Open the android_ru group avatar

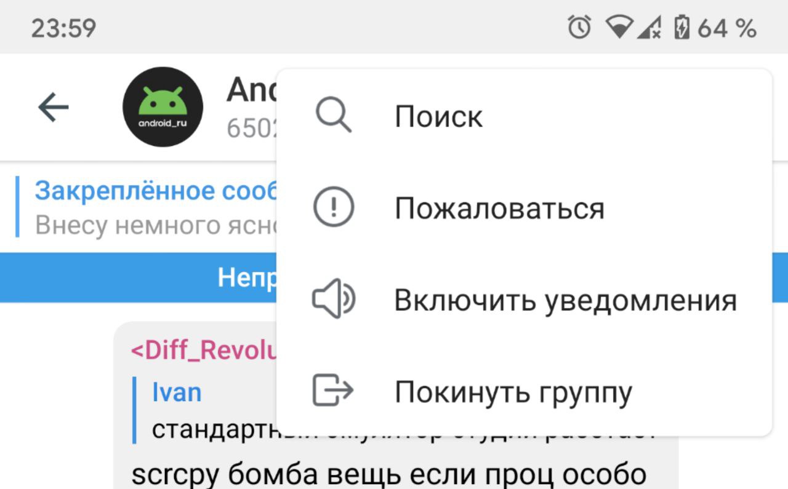coord(163,107)
